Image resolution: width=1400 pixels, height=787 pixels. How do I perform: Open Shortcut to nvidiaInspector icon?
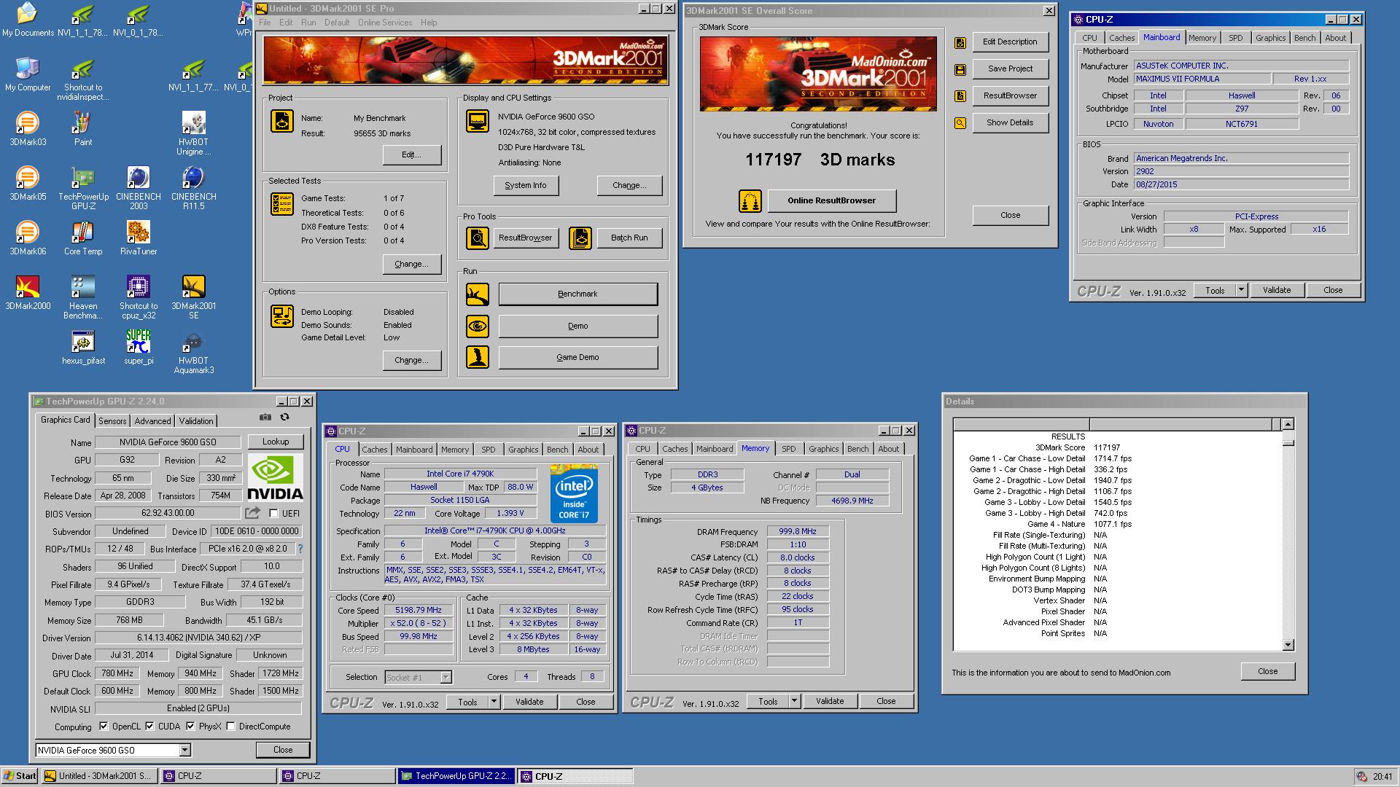pos(83,79)
